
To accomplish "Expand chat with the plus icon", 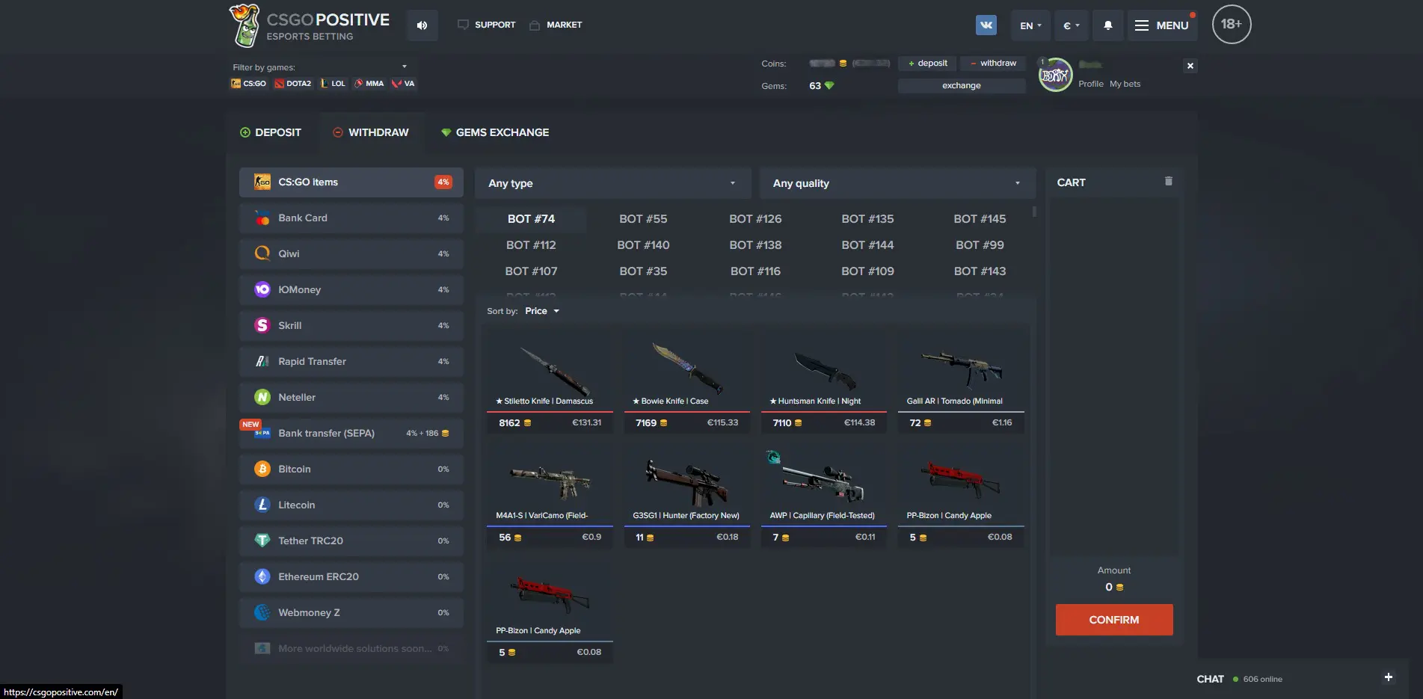I will tap(1389, 677).
